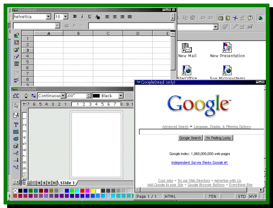Image resolution: width=273 pixels, height=208 pixels.
Task: Set left alignment in the spreadsheet
Action: click(107, 17)
